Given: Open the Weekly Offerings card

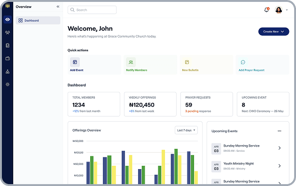Looking at the screenshot, I should pos(150,104).
